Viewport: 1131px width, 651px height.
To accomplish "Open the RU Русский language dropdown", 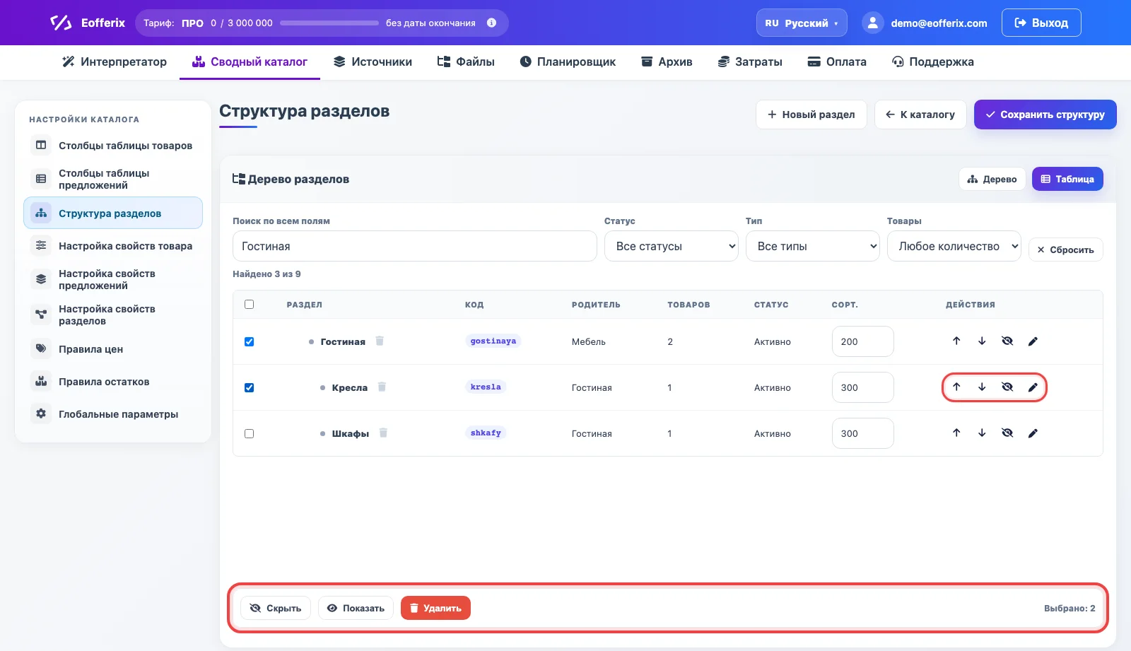I will point(802,23).
